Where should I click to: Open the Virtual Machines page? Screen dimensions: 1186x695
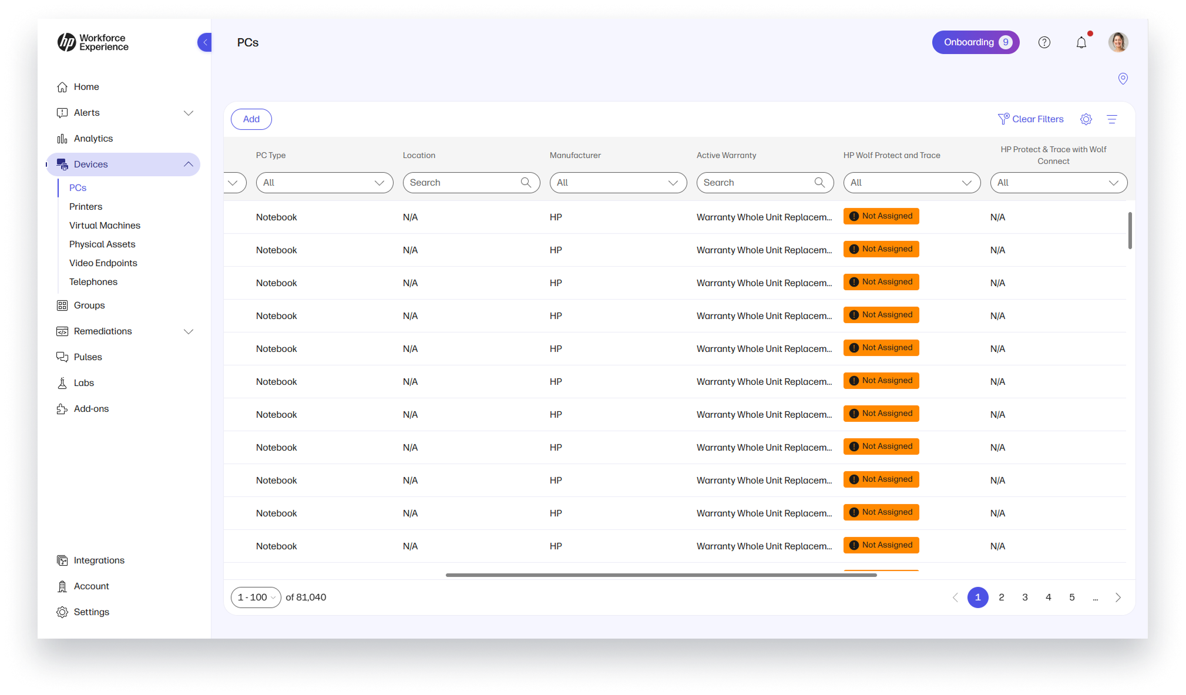[105, 225]
